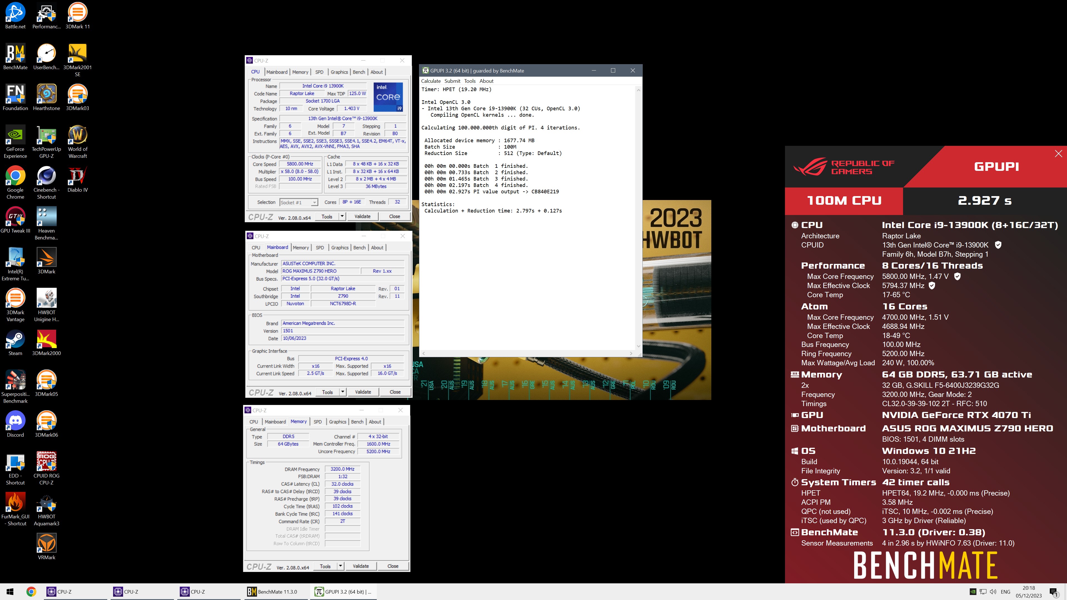Open BenchMate desktop shortcut
The height and width of the screenshot is (600, 1067).
click(x=15, y=57)
